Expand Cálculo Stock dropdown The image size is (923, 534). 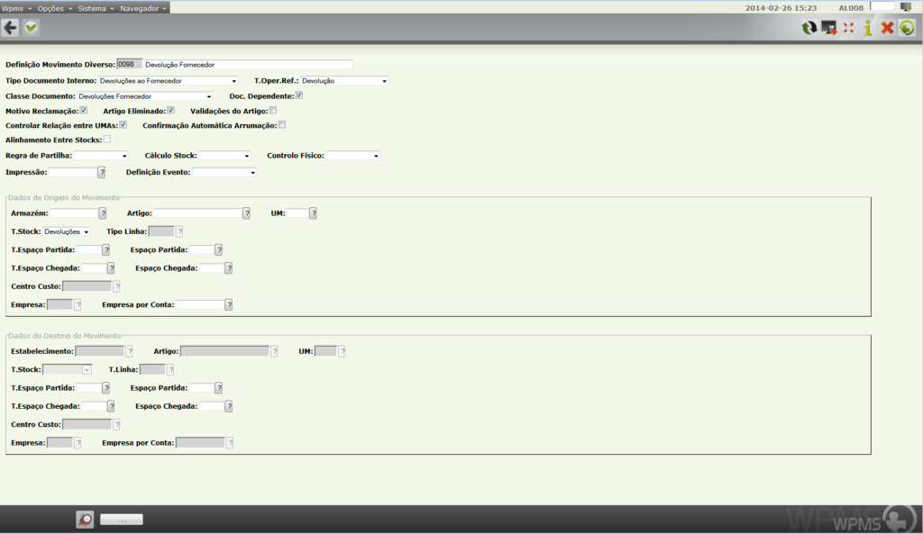click(224, 156)
